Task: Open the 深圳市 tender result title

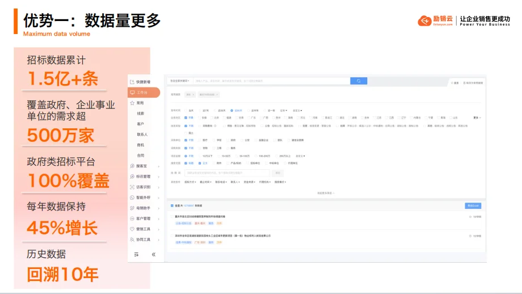Action: tap(223, 236)
